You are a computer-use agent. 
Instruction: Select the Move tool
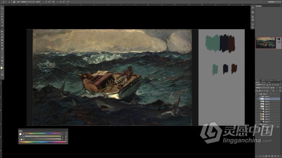pos(2,8)
